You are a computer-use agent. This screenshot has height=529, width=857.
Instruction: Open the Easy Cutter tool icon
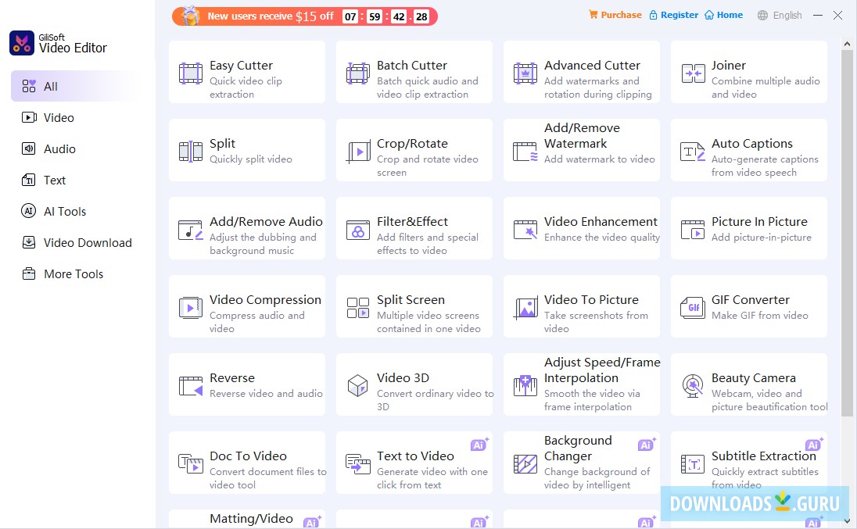point(191,73)
